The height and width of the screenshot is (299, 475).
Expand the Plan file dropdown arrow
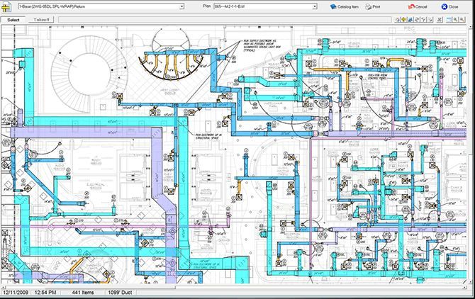point(315,6)
